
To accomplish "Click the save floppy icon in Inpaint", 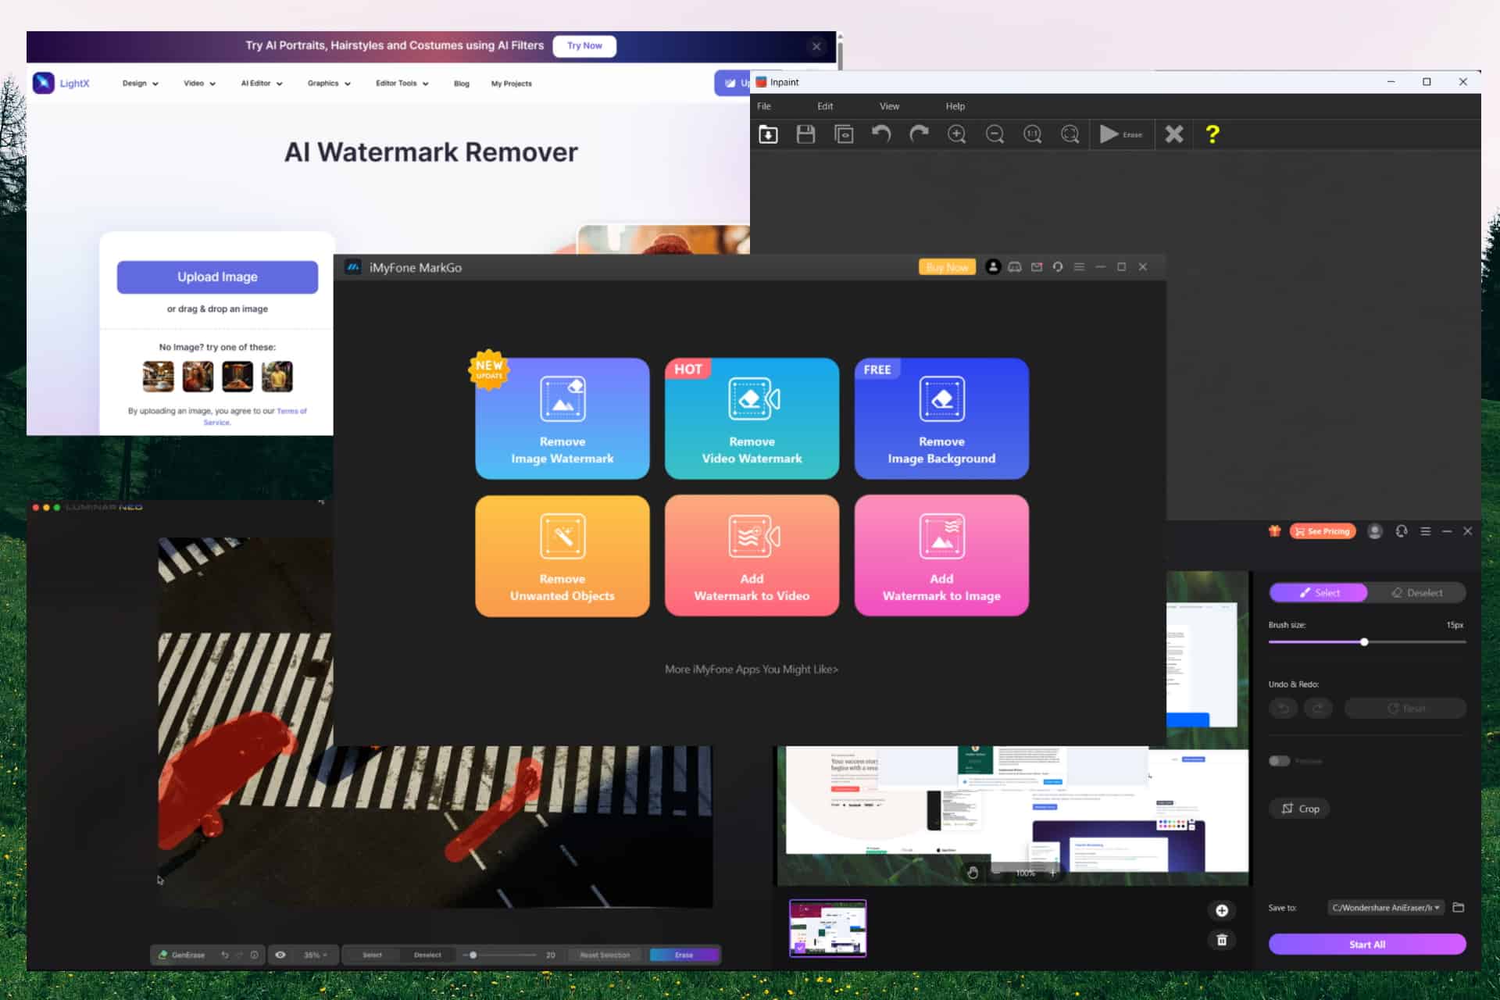I will pyautogui.click(x=805, y=134).
